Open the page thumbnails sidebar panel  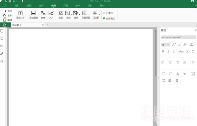point(2,31)
